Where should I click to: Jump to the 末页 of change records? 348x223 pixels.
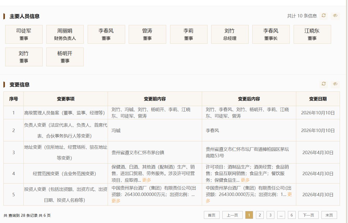[x=329, y=215]
